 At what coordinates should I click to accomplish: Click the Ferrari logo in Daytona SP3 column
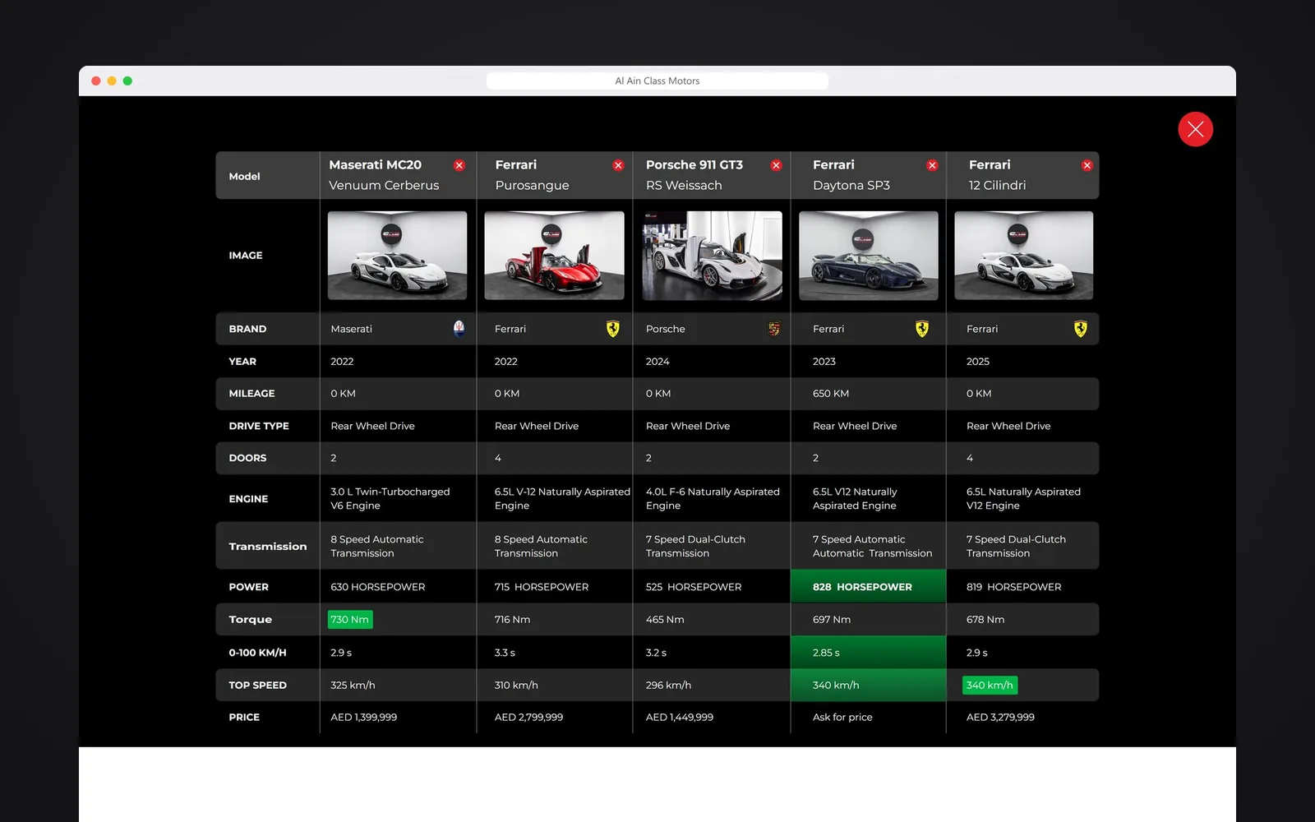point(922,329)
